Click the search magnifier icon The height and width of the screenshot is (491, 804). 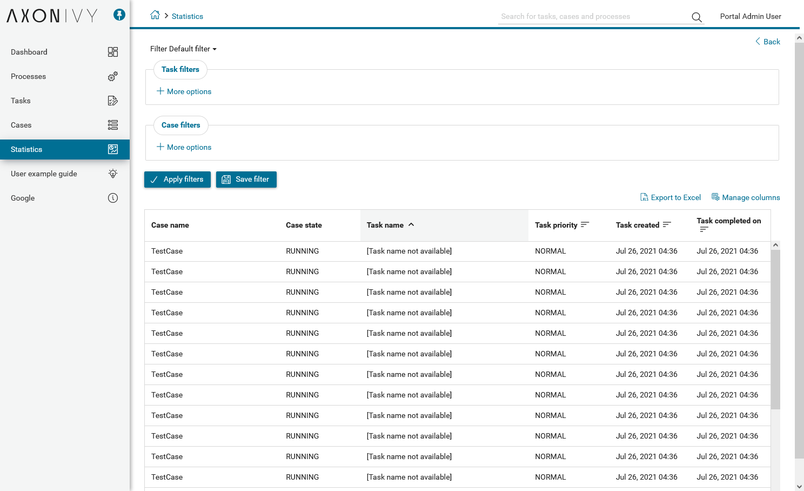pyautogui.click(x=697, y=17)
